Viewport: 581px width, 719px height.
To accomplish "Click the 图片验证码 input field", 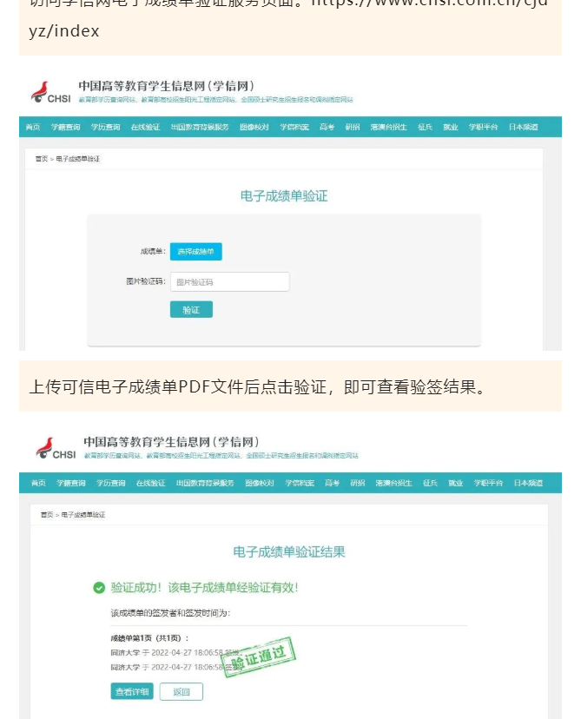I will pos(230,281).
